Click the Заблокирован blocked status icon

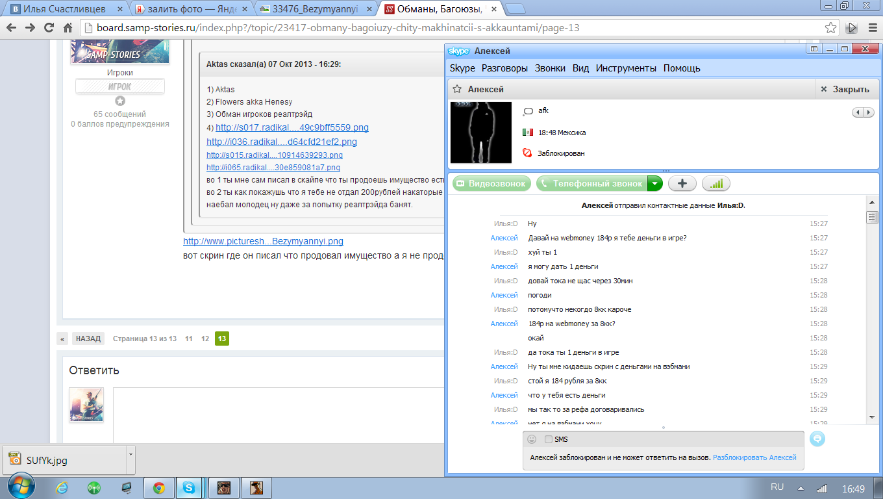[x=527, y=153]
